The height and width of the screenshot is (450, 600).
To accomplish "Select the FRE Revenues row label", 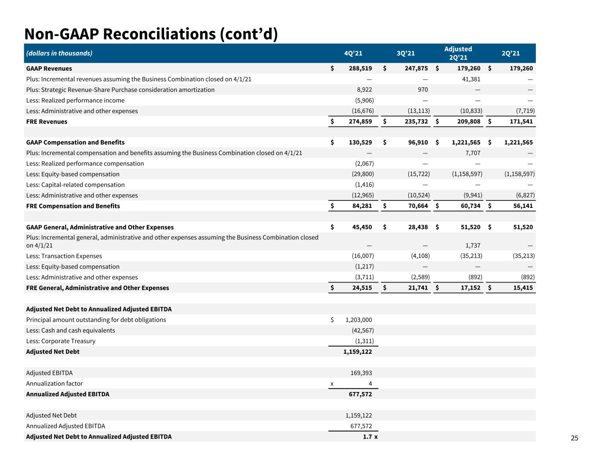I will coord(47,122).
